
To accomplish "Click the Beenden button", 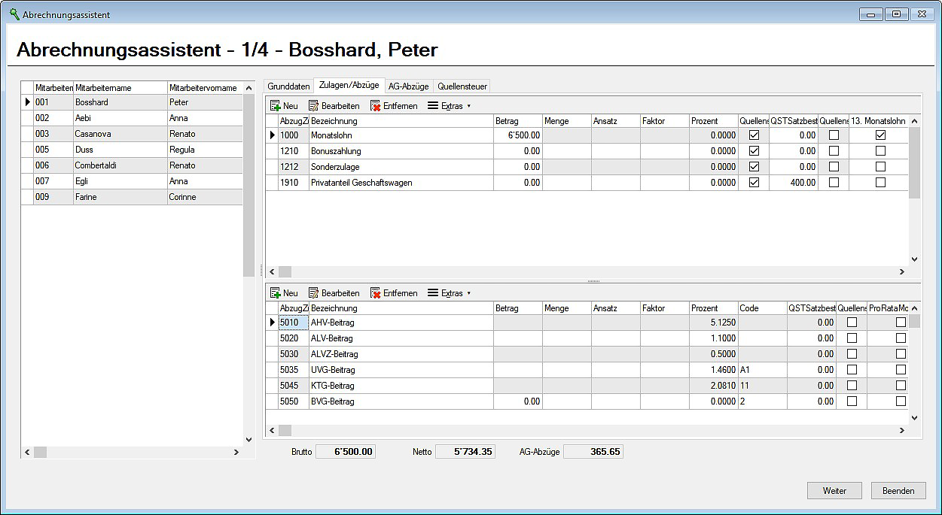I will 898,489.
